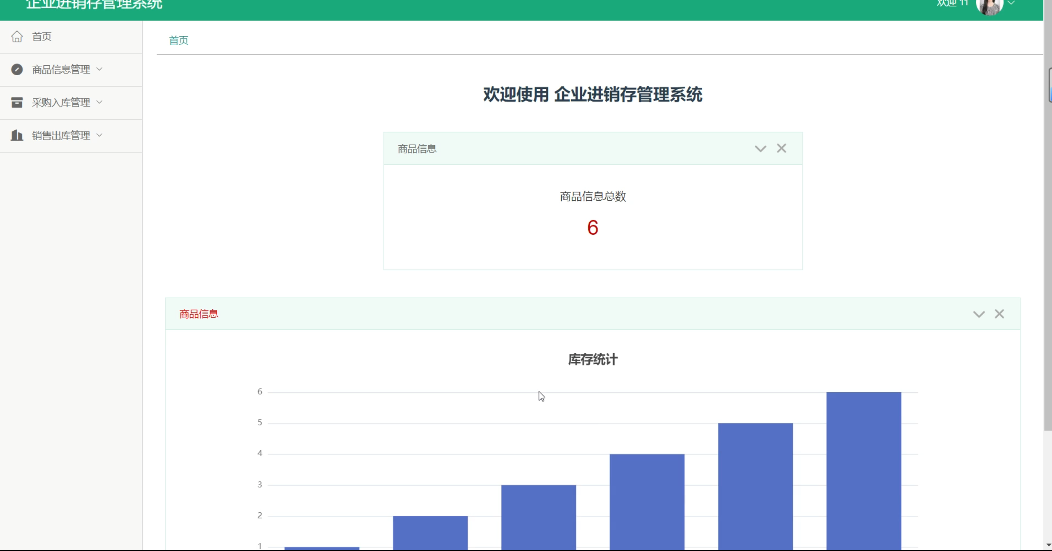Viewport: 1052px width, 551px height.
Task: Click the 销售出库管理 bar chart icon
Action: pyautogui.click(x=17, y=135)
